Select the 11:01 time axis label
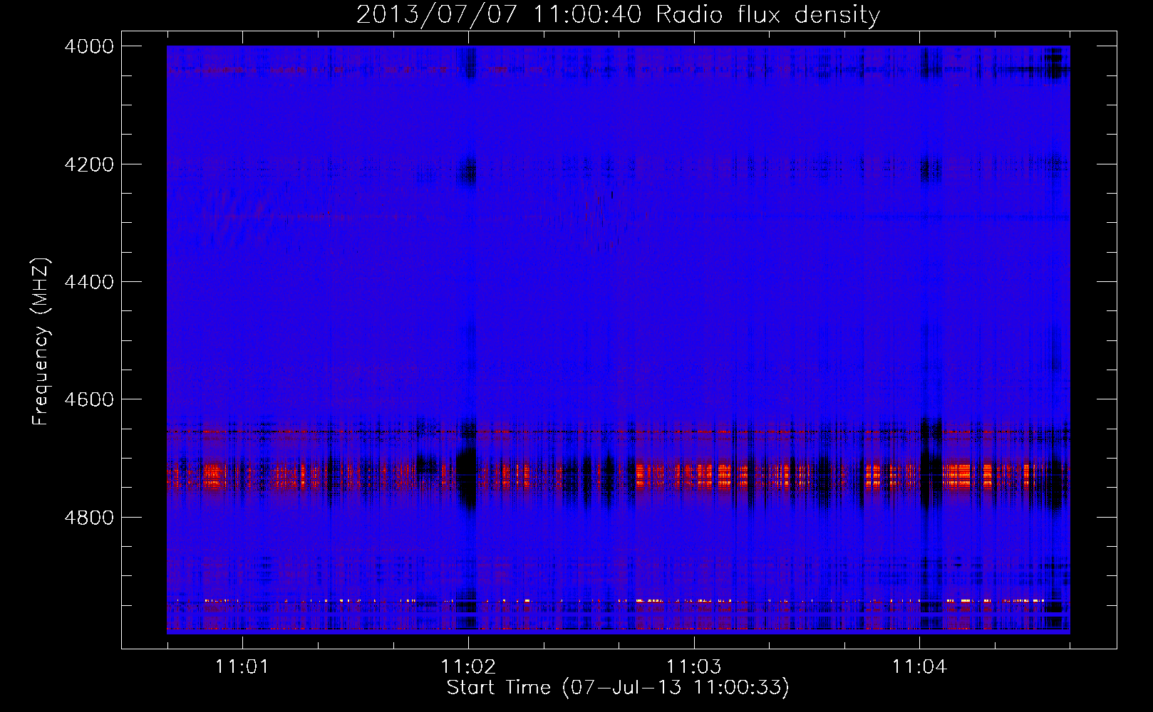 pyautogui.click(x=243, y=667)
